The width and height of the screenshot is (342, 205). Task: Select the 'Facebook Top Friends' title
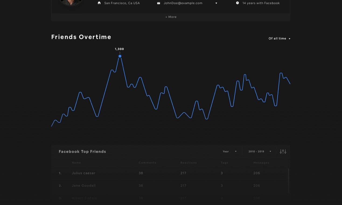(x=82, y=151)
